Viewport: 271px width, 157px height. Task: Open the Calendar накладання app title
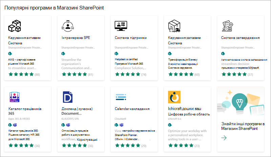pyautogui.click(x=132, y=109)
